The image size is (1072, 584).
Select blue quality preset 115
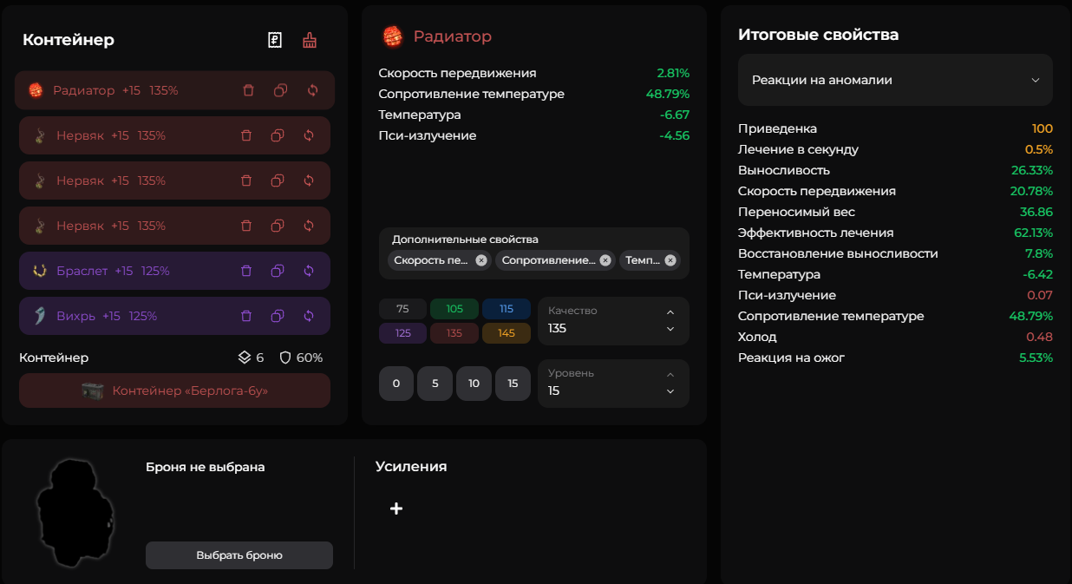click(x=507, y=309)
